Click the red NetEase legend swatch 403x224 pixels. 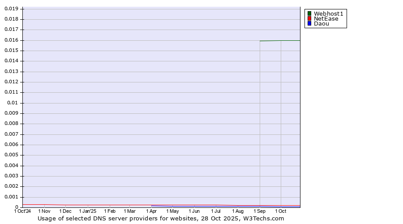coord(309,19)
